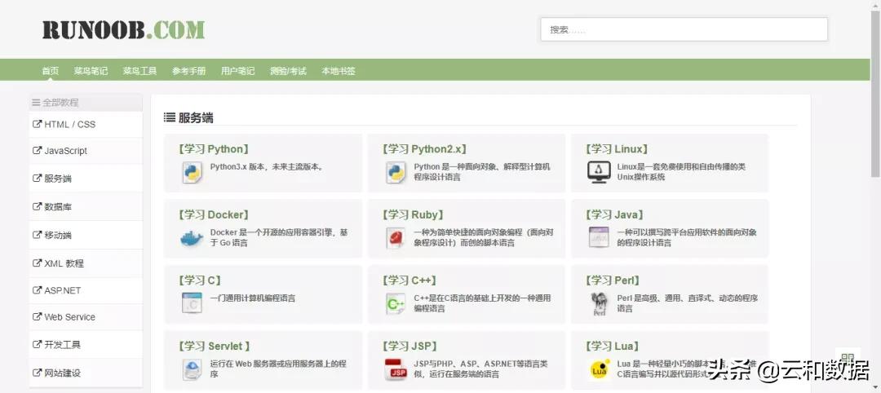Select XML 教程 label in sidebar

(64, 263)
